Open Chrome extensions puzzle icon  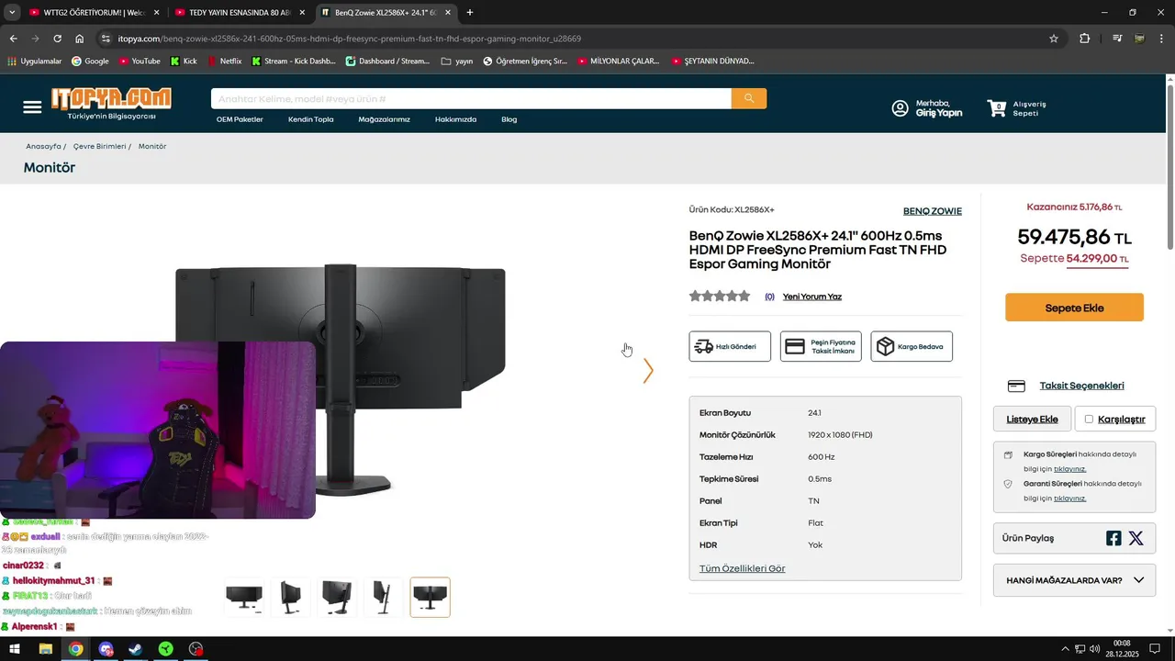coord(1085,39)
